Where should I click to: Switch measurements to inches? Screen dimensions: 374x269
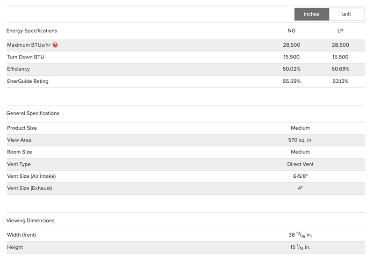[x=311, y=14]
